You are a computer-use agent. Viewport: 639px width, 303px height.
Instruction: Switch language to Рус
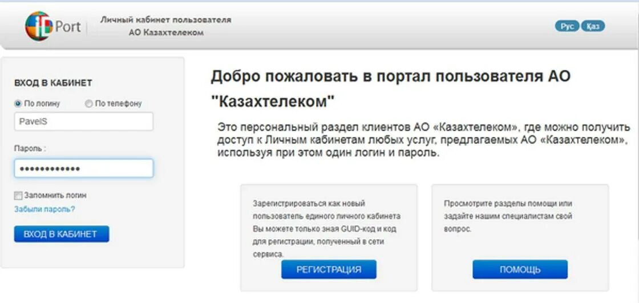pos(567,26)
